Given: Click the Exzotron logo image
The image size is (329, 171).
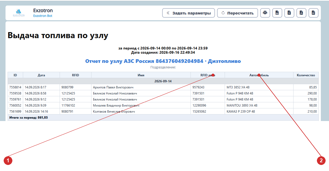Looking at the screenshot, I should [x=19, y=13].
